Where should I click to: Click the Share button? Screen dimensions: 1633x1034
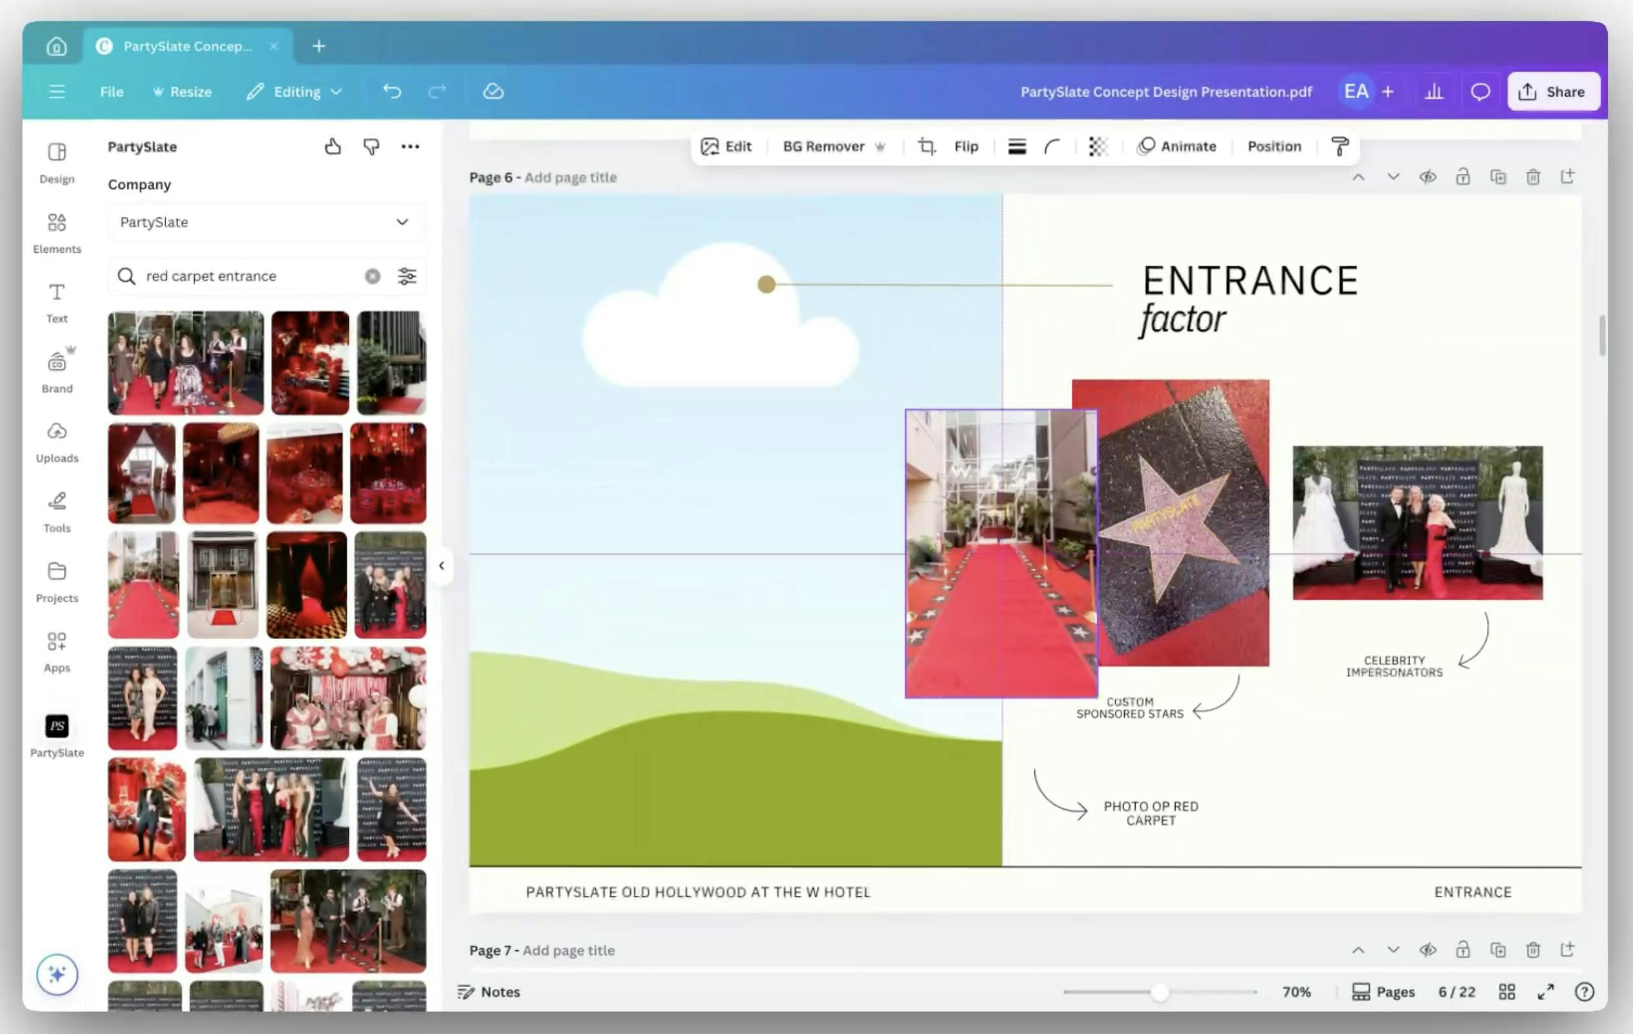[1553, 92]
